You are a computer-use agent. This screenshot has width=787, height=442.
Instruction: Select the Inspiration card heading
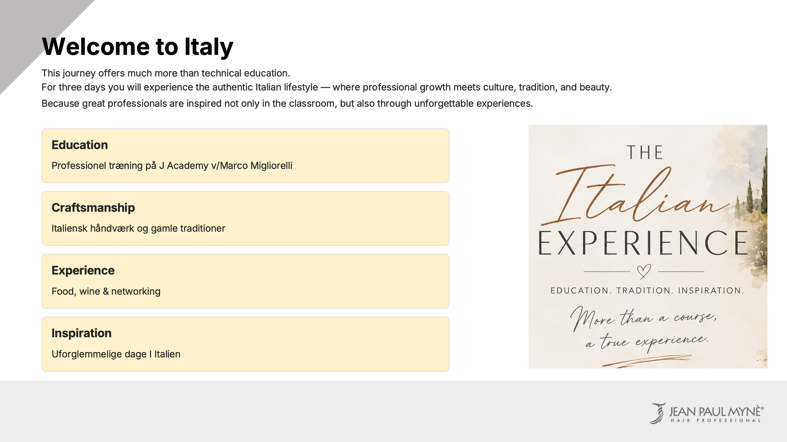coord(81,333)
